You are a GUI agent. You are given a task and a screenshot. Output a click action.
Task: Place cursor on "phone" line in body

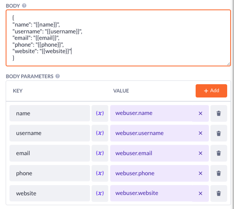[38, 45]
